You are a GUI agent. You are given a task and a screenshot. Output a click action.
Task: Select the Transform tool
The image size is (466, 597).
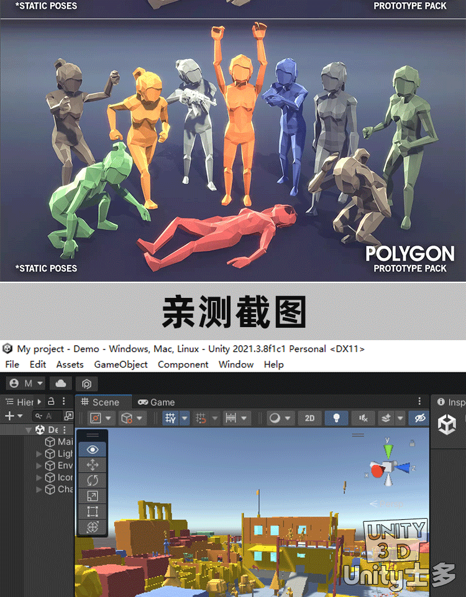(93, 527)
